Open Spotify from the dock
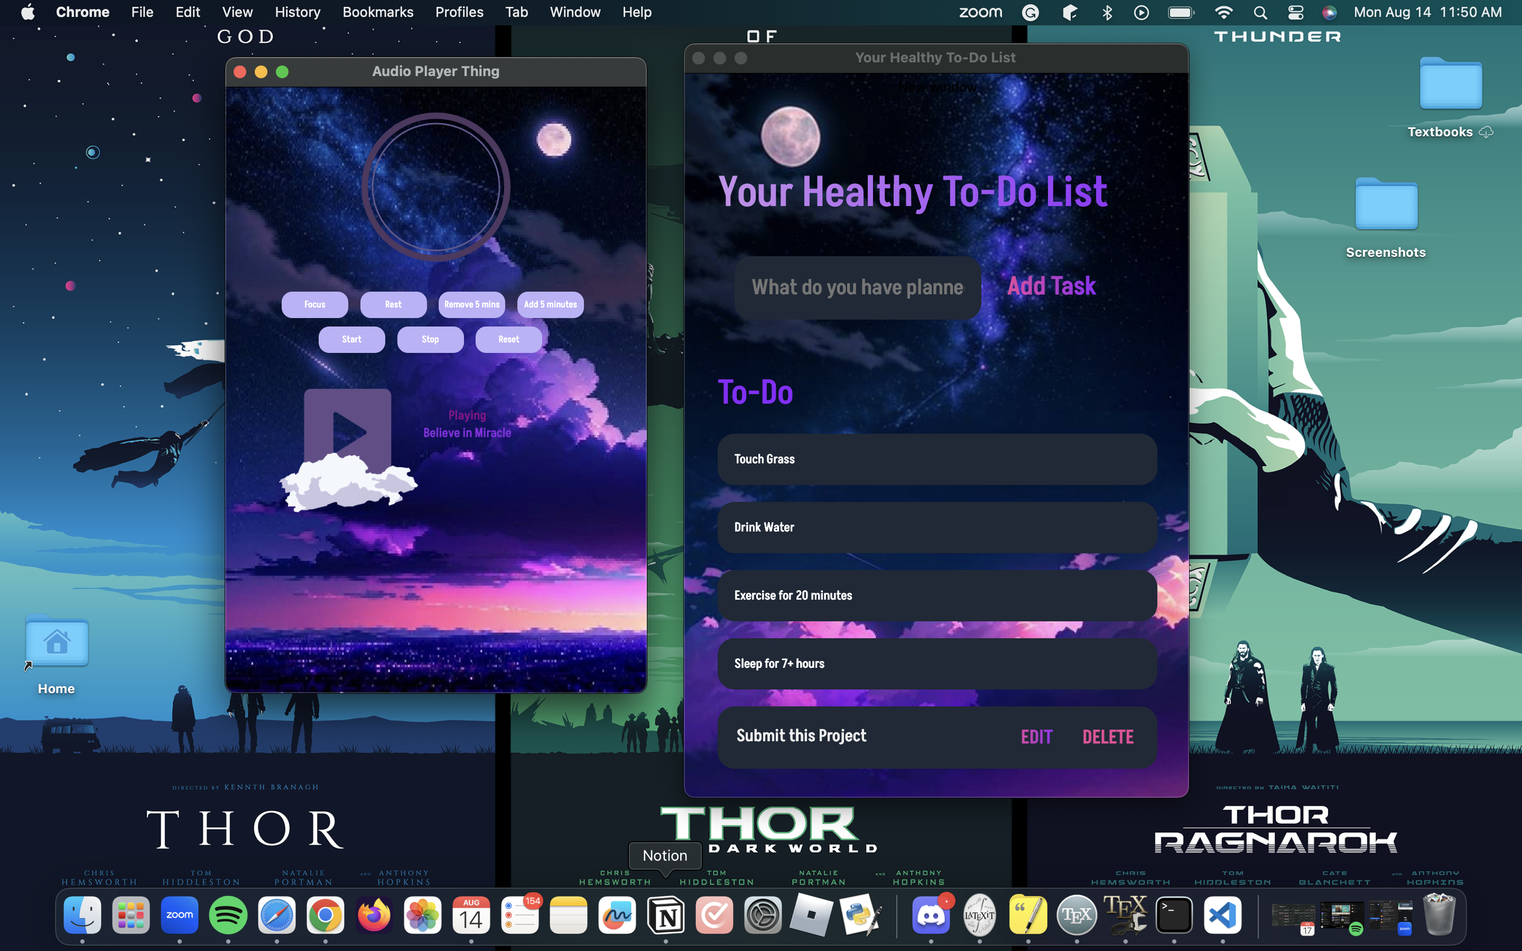The image size is (1522, 951). [x=228, y=915]
